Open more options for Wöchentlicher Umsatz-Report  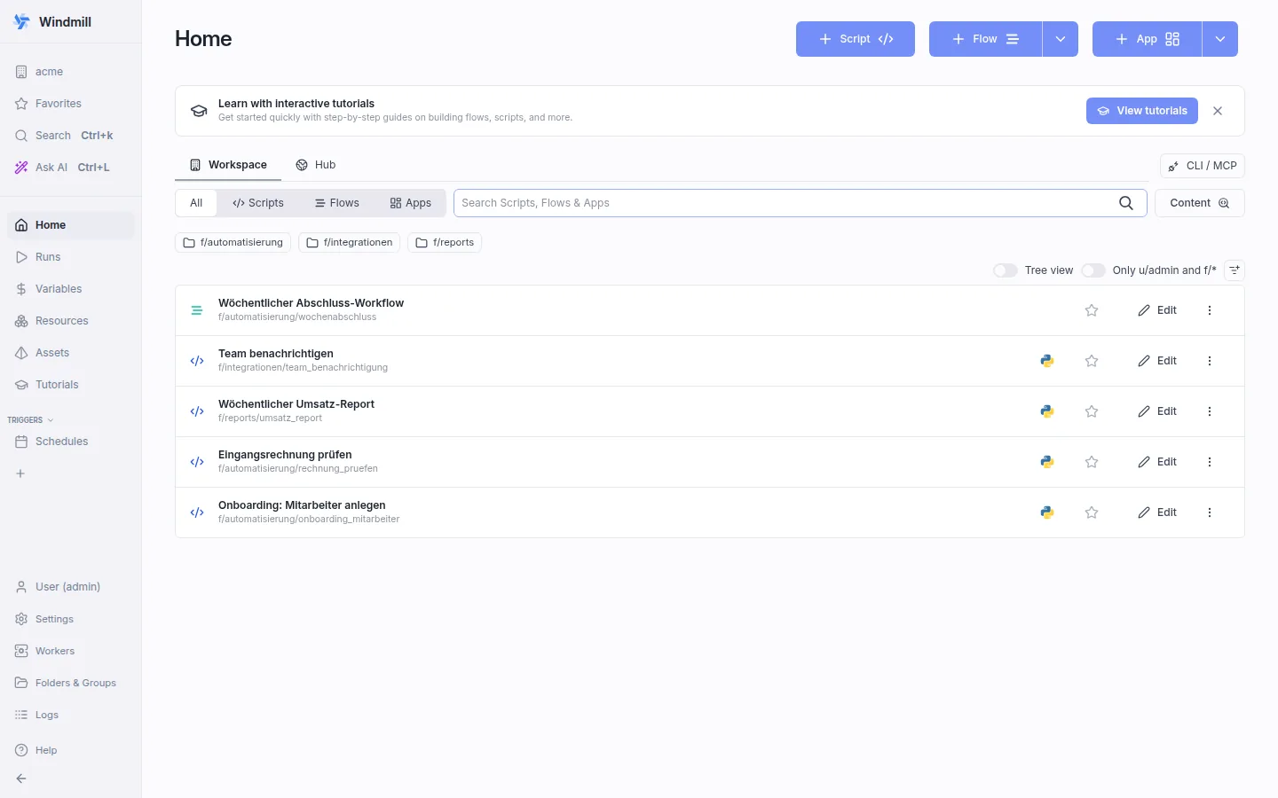pyautogui.click(x=1210, y=411)
